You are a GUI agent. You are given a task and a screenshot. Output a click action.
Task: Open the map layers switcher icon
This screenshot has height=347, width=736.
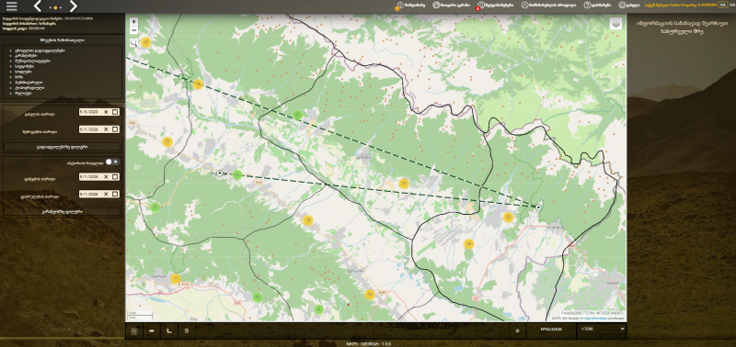pyautogui.click(x=615, y=24)
